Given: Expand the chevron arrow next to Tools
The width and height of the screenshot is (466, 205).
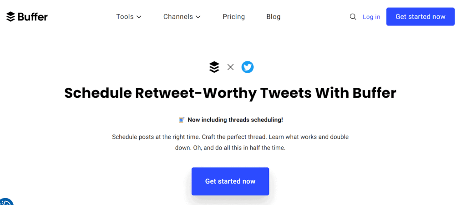Looking at the screenshot, I should 139,17.
